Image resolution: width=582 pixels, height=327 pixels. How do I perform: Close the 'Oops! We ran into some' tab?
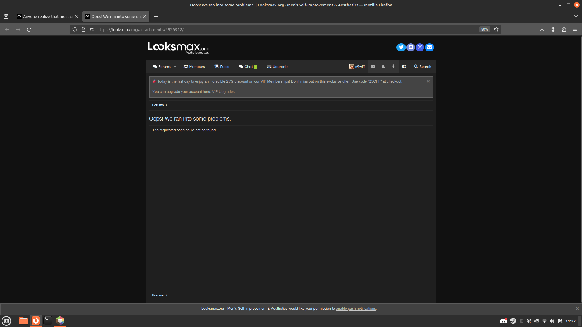pos(145,17)
